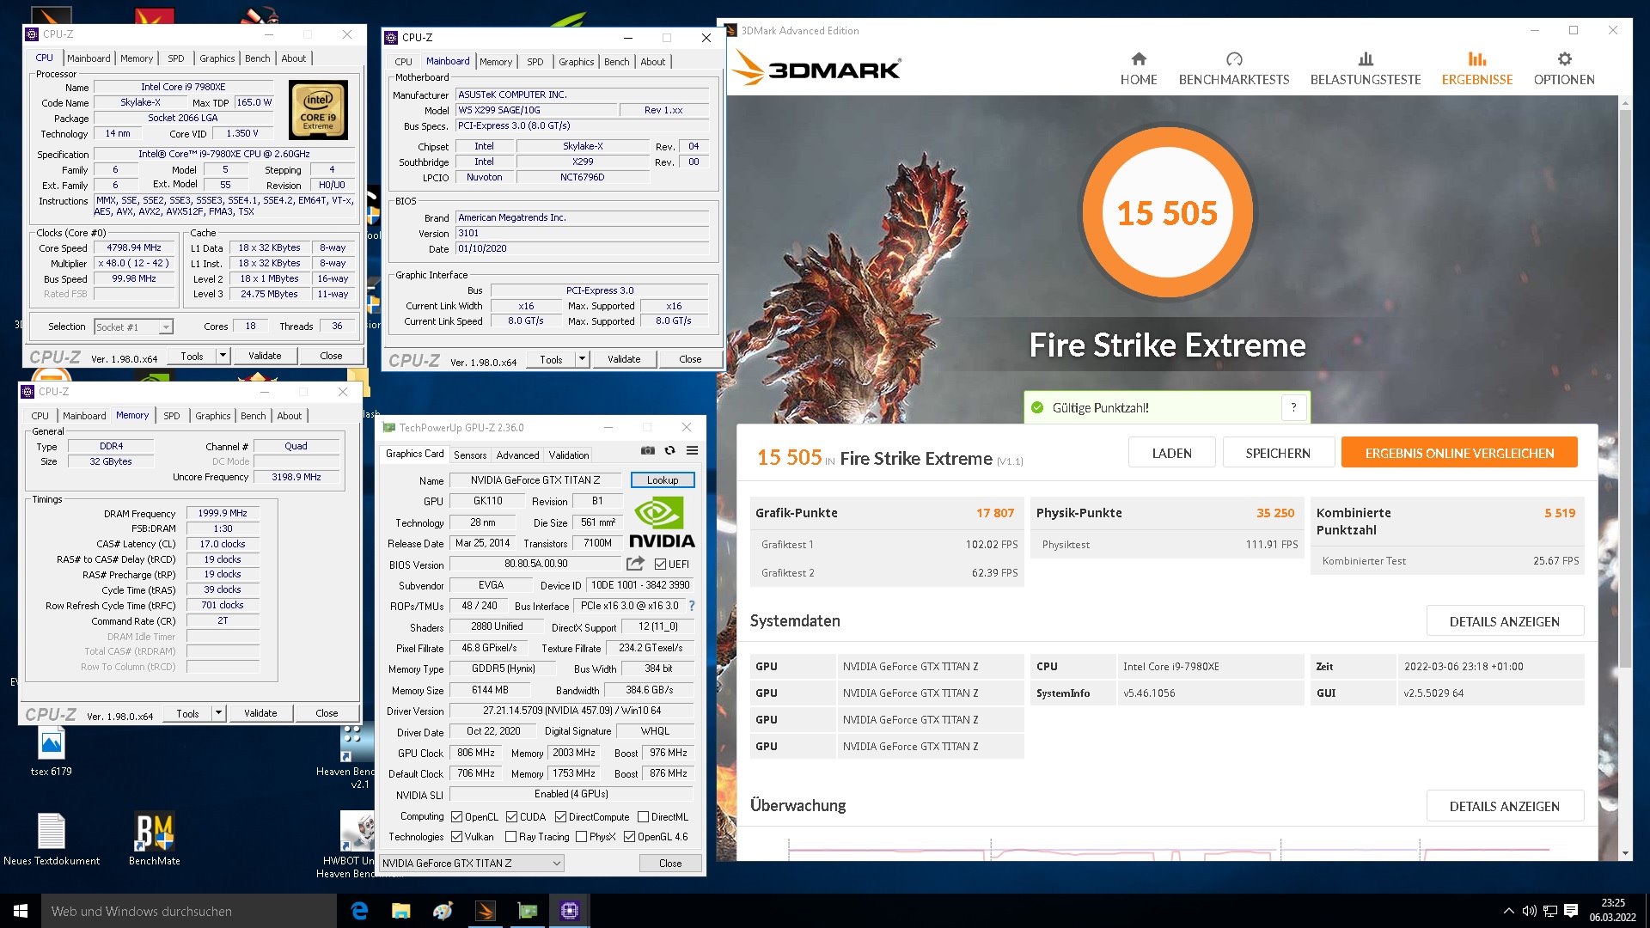
Task: Toggle the UEFI checkbox in GPU-Z
Action: pos(660,565)
